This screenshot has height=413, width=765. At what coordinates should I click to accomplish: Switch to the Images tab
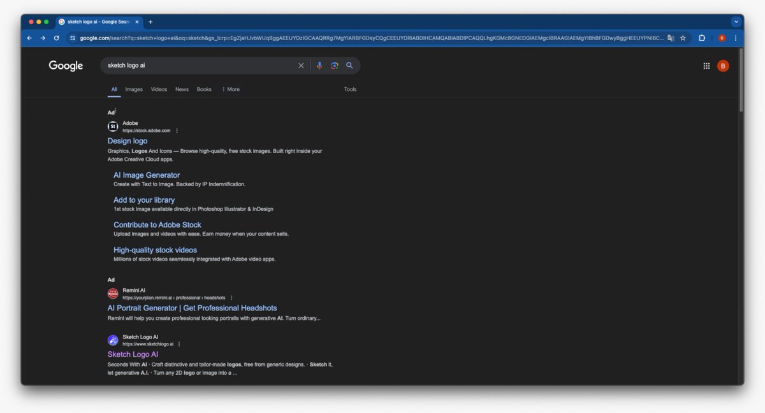click(x=134, y=89)
